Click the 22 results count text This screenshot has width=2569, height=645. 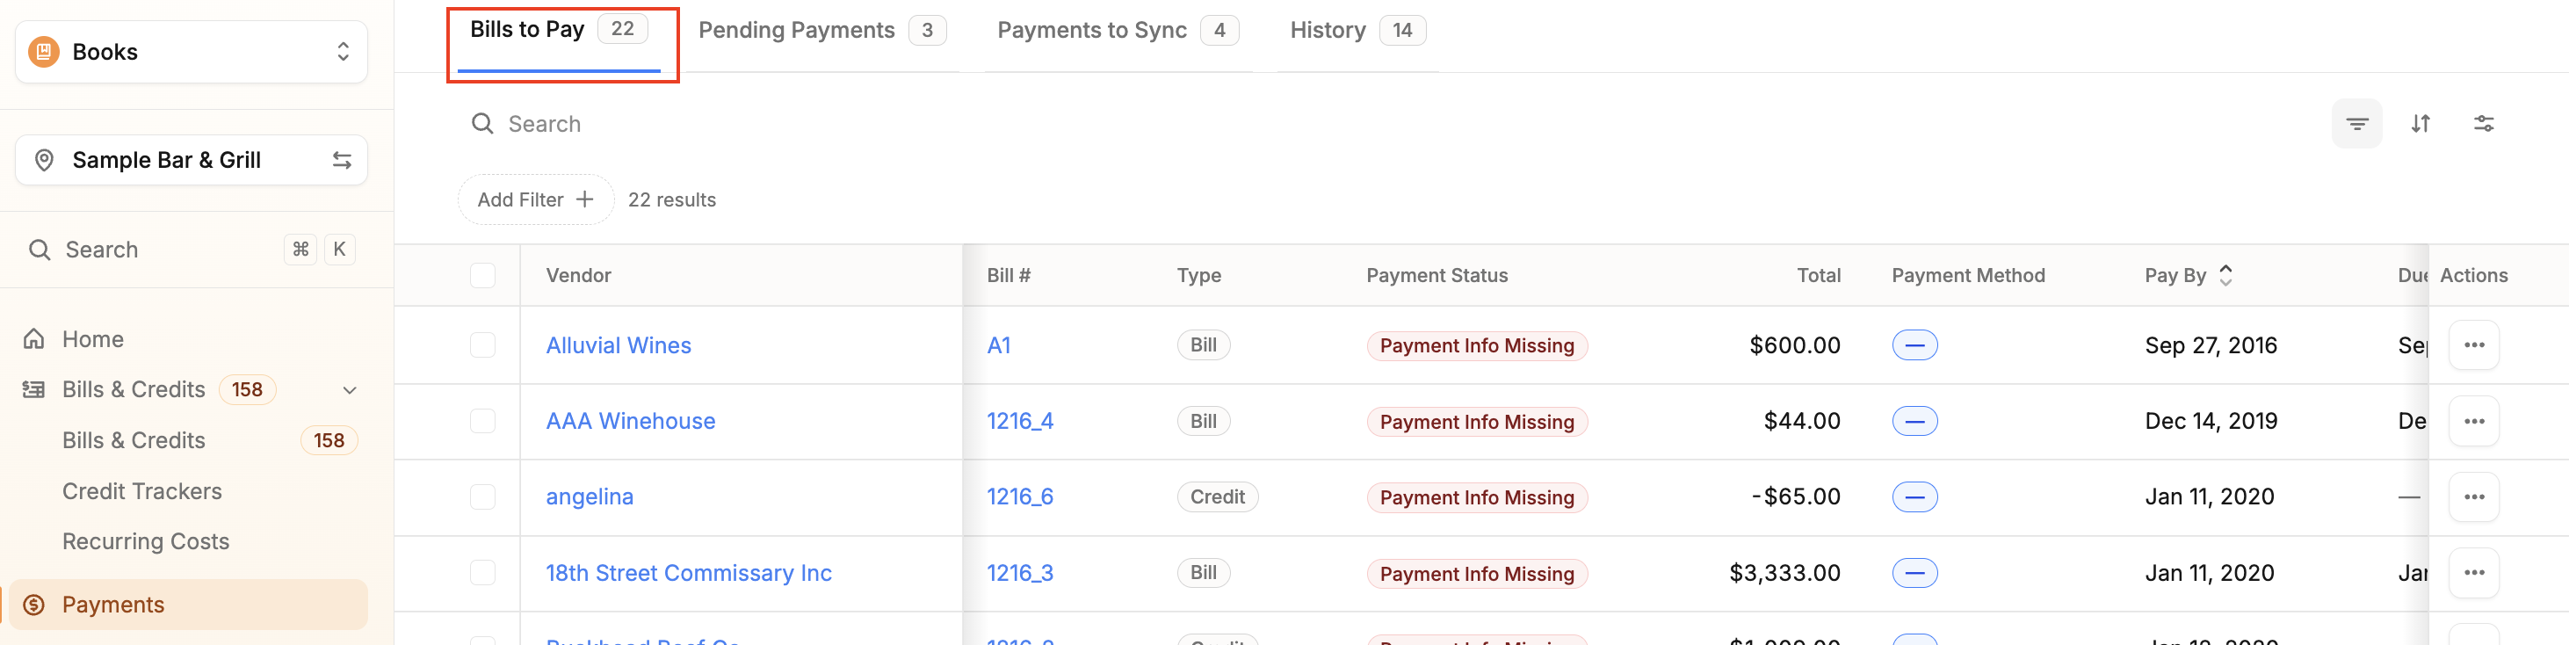(671, 199)
